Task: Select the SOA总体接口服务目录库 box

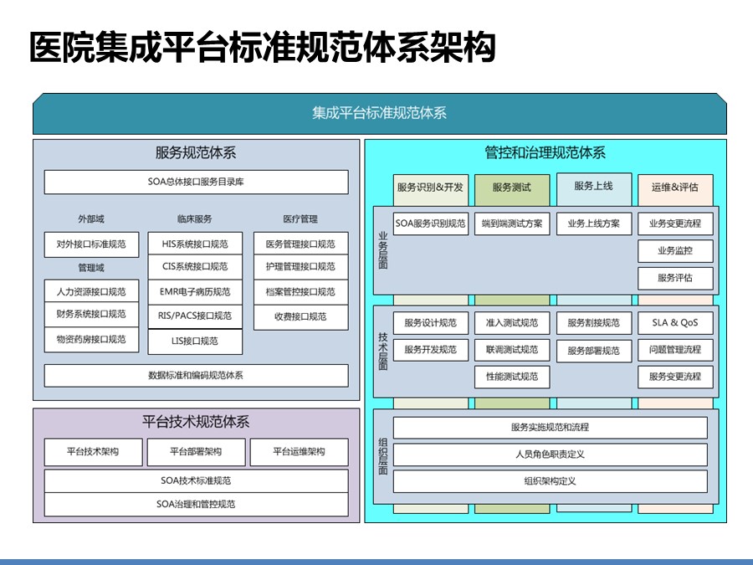Action: coord(196,182)
